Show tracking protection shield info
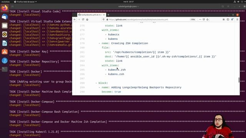 (103, 20)
